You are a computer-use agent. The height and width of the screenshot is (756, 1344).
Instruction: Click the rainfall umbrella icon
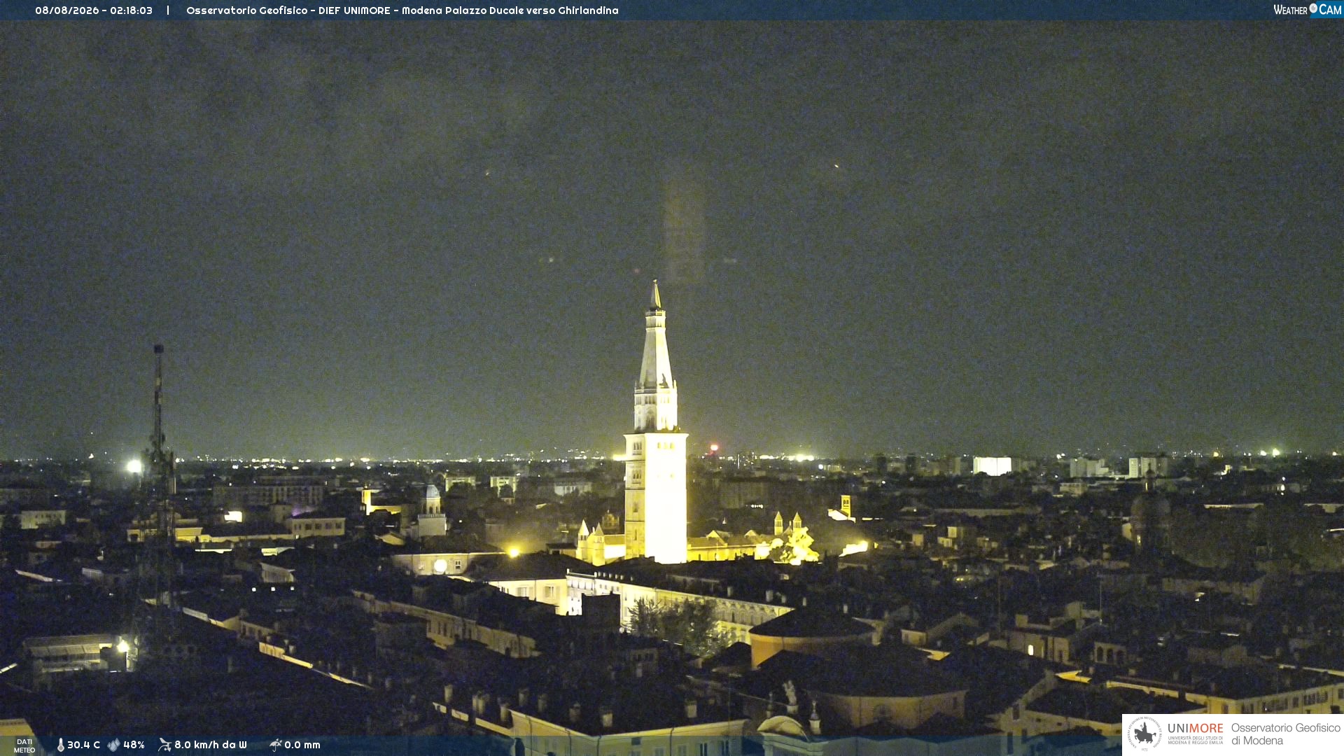[x=275, y=745]
